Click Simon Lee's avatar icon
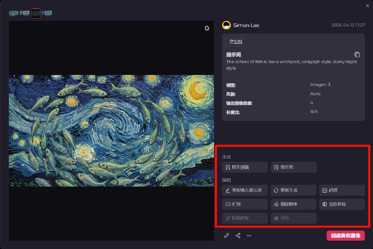Image resolution: width=373 pixels, height=249 pixels. (226, 25)
